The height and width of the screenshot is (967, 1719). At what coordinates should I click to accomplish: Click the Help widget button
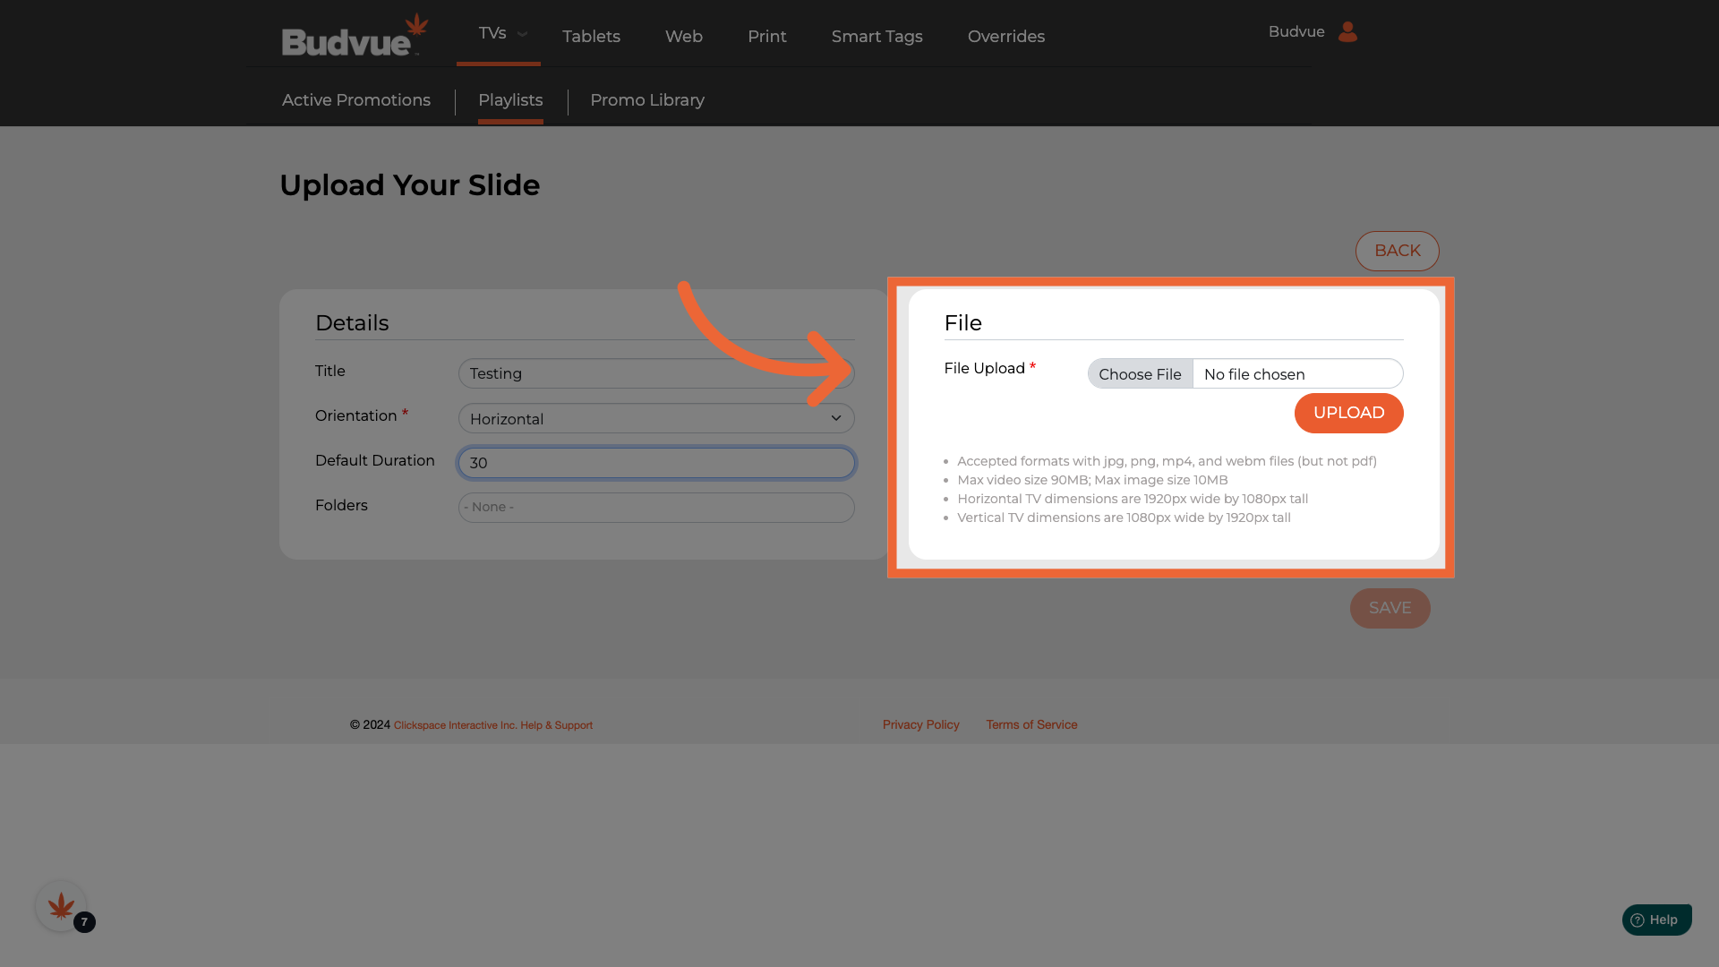tap(1656, 920)
